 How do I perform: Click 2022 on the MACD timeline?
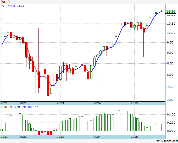coord(23,137)
